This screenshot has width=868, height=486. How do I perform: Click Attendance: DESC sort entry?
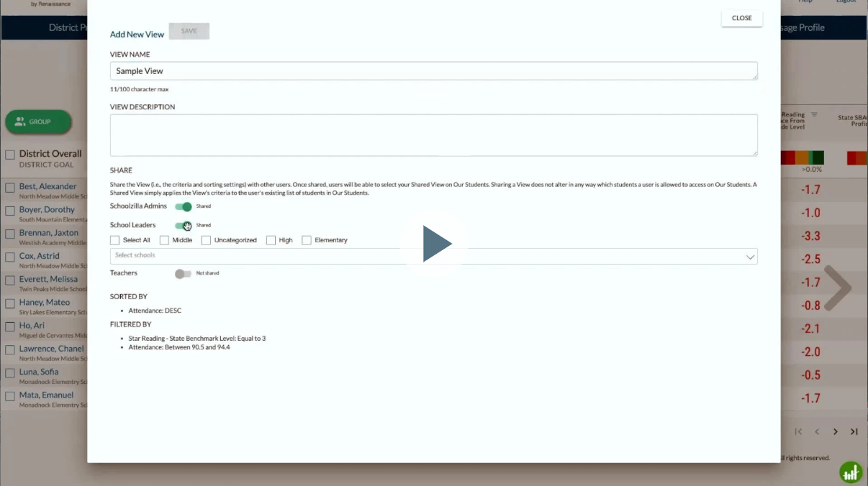155,311
